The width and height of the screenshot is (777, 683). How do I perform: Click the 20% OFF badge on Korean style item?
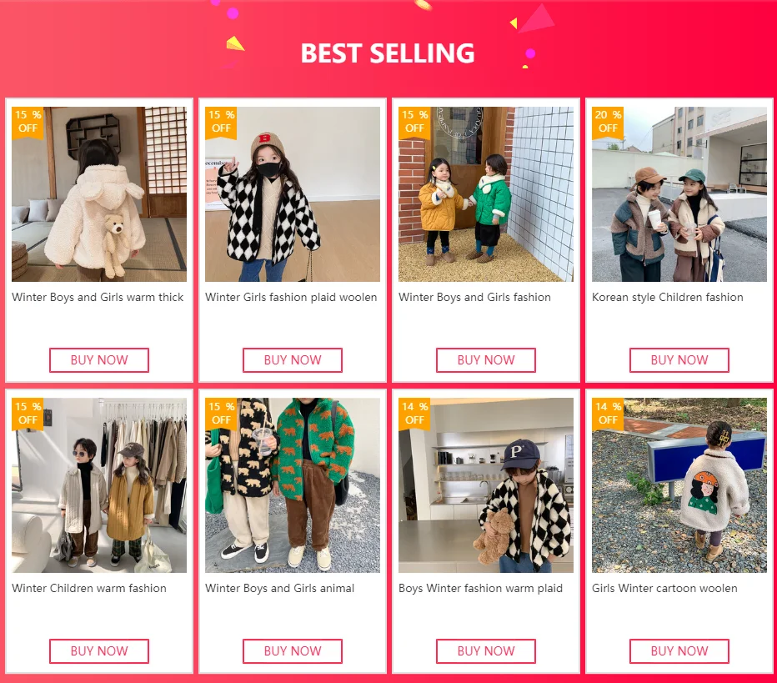click(x=608, y=122)
